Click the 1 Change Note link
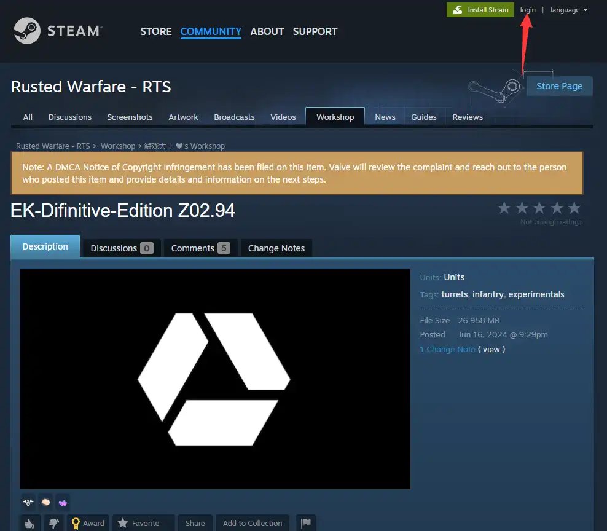 click(x=447, y=349)
